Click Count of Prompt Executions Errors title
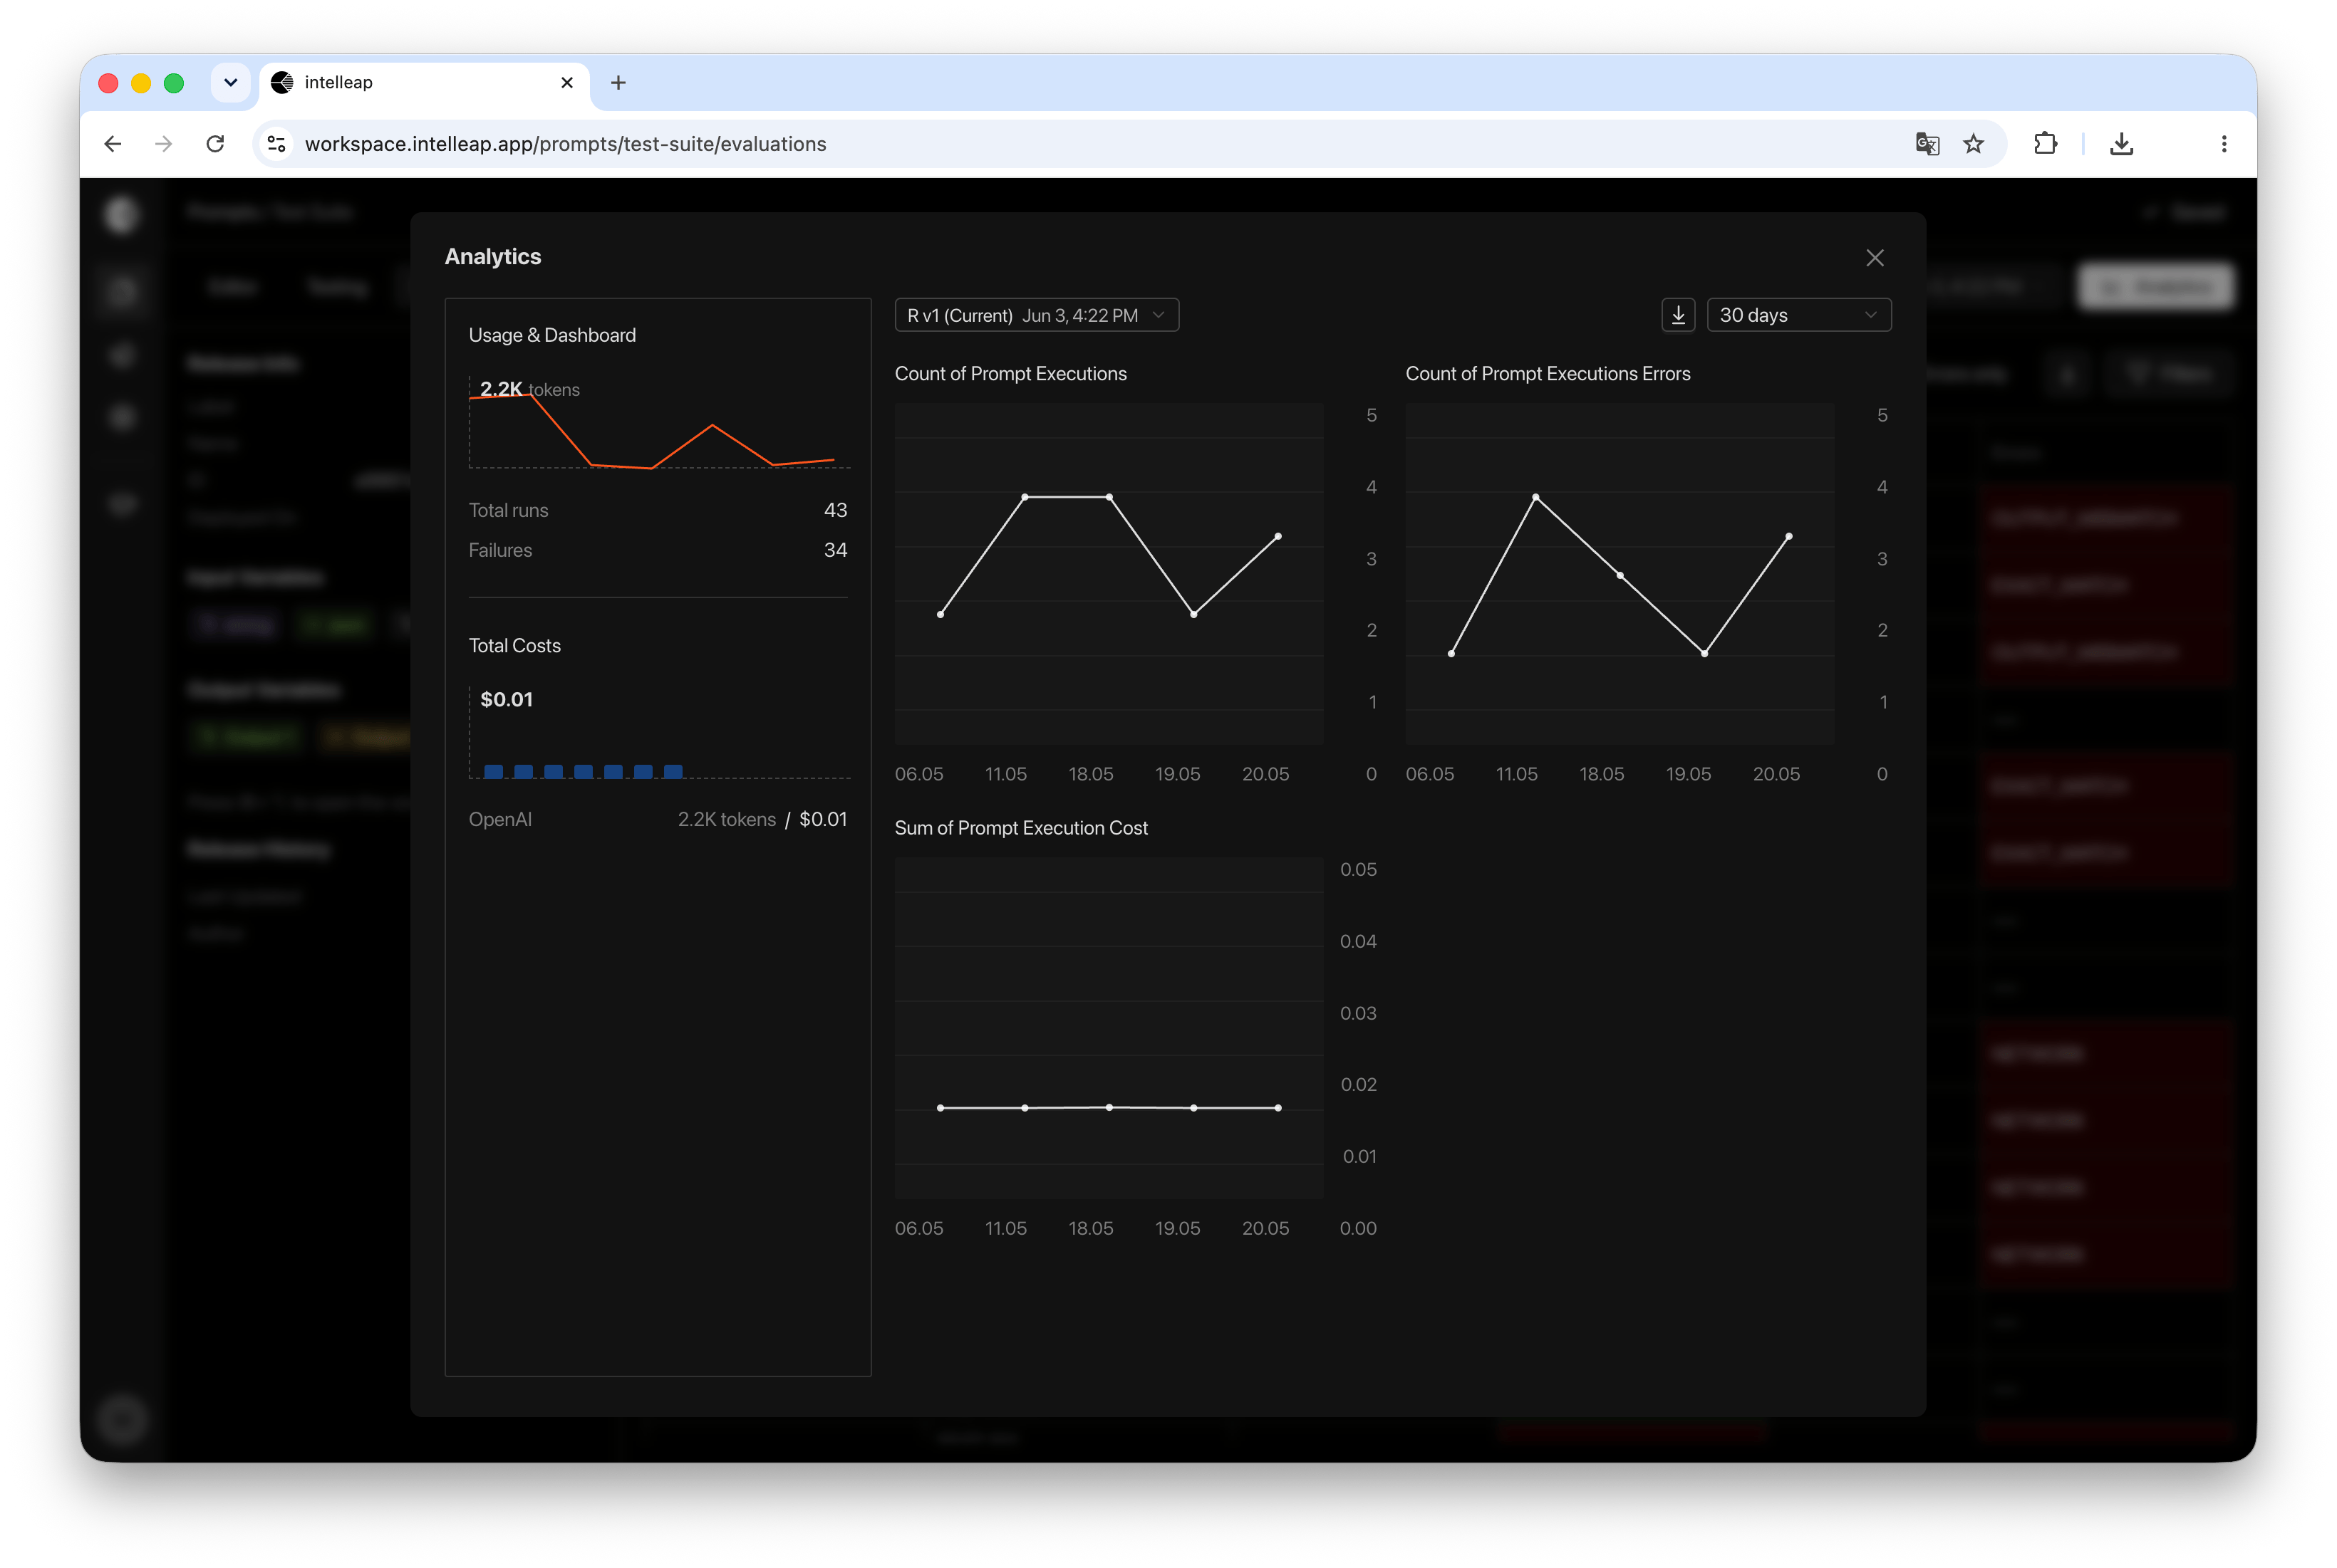Screen dimensions: 2337x1568 (1548, 373)
